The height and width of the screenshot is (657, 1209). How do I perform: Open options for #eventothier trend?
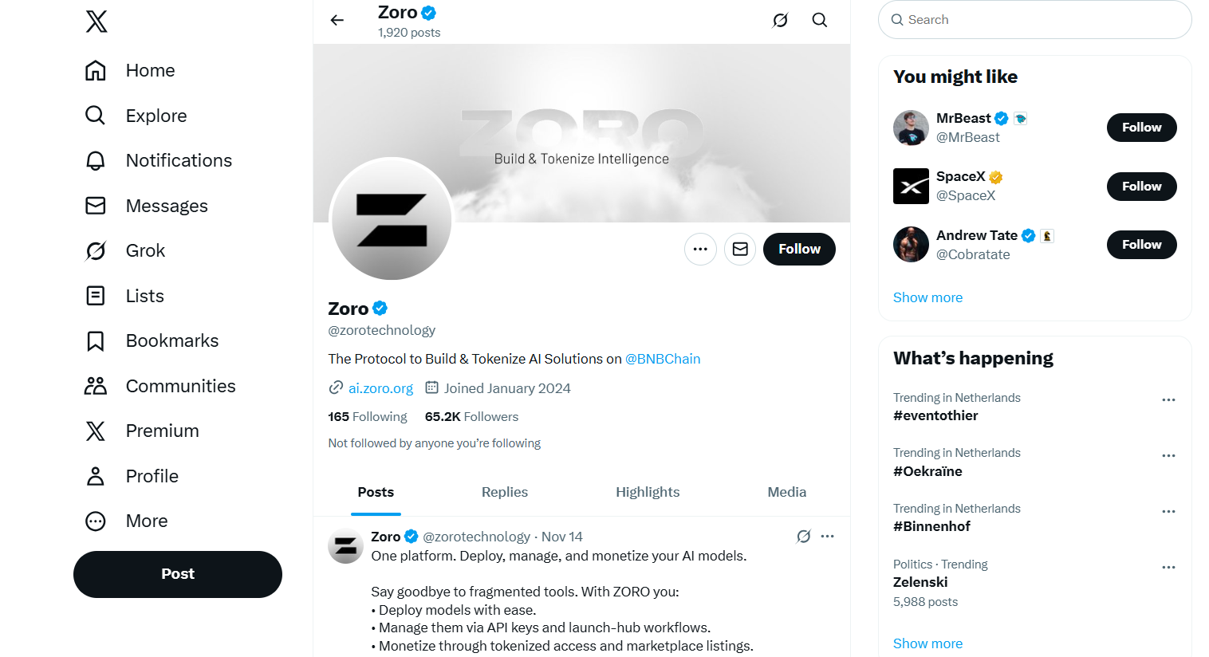tap(1168, 400)
